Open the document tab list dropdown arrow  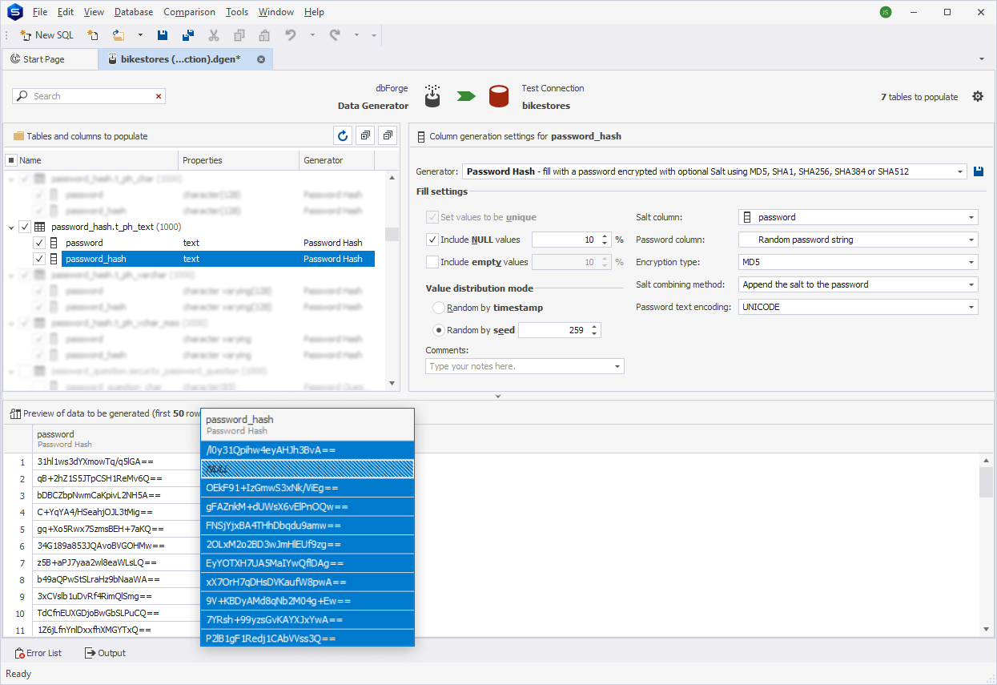[982, 59]
